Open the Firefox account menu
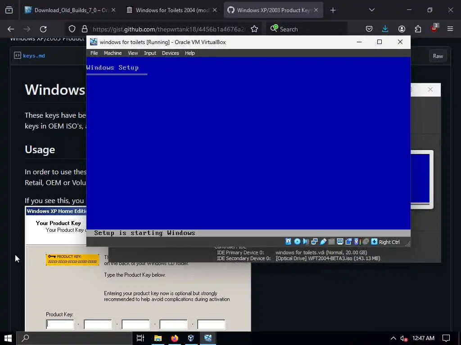 click(402, 29)
